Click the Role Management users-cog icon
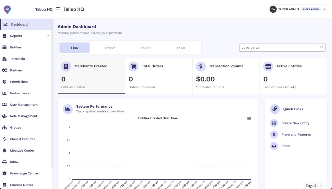Viewport: 332px width, 189px height. point(5,116)
